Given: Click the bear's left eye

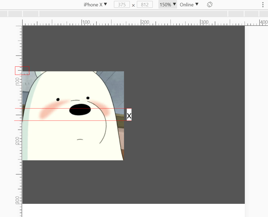Looking at the screenshot, I should point(58,99).
